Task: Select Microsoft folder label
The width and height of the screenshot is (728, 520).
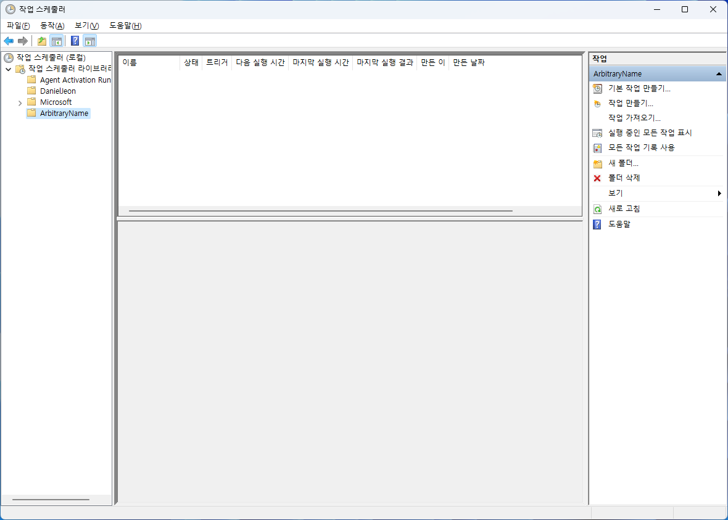Action: click(x=56, y=102)
